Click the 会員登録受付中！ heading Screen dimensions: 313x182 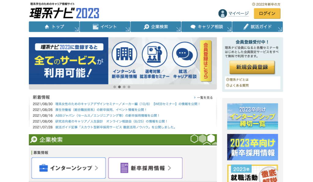[x=252, y=42]
